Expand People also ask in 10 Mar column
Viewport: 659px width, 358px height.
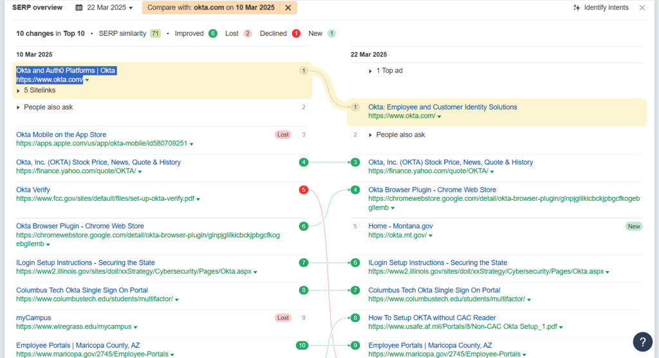click(x=44, y=108)
